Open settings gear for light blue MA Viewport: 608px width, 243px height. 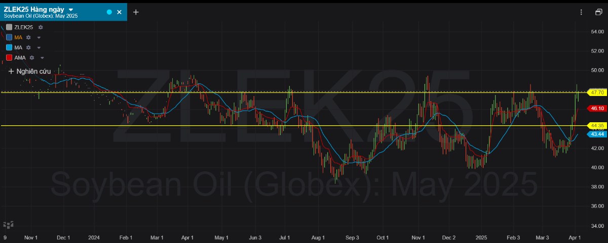[x=29, y=47]
